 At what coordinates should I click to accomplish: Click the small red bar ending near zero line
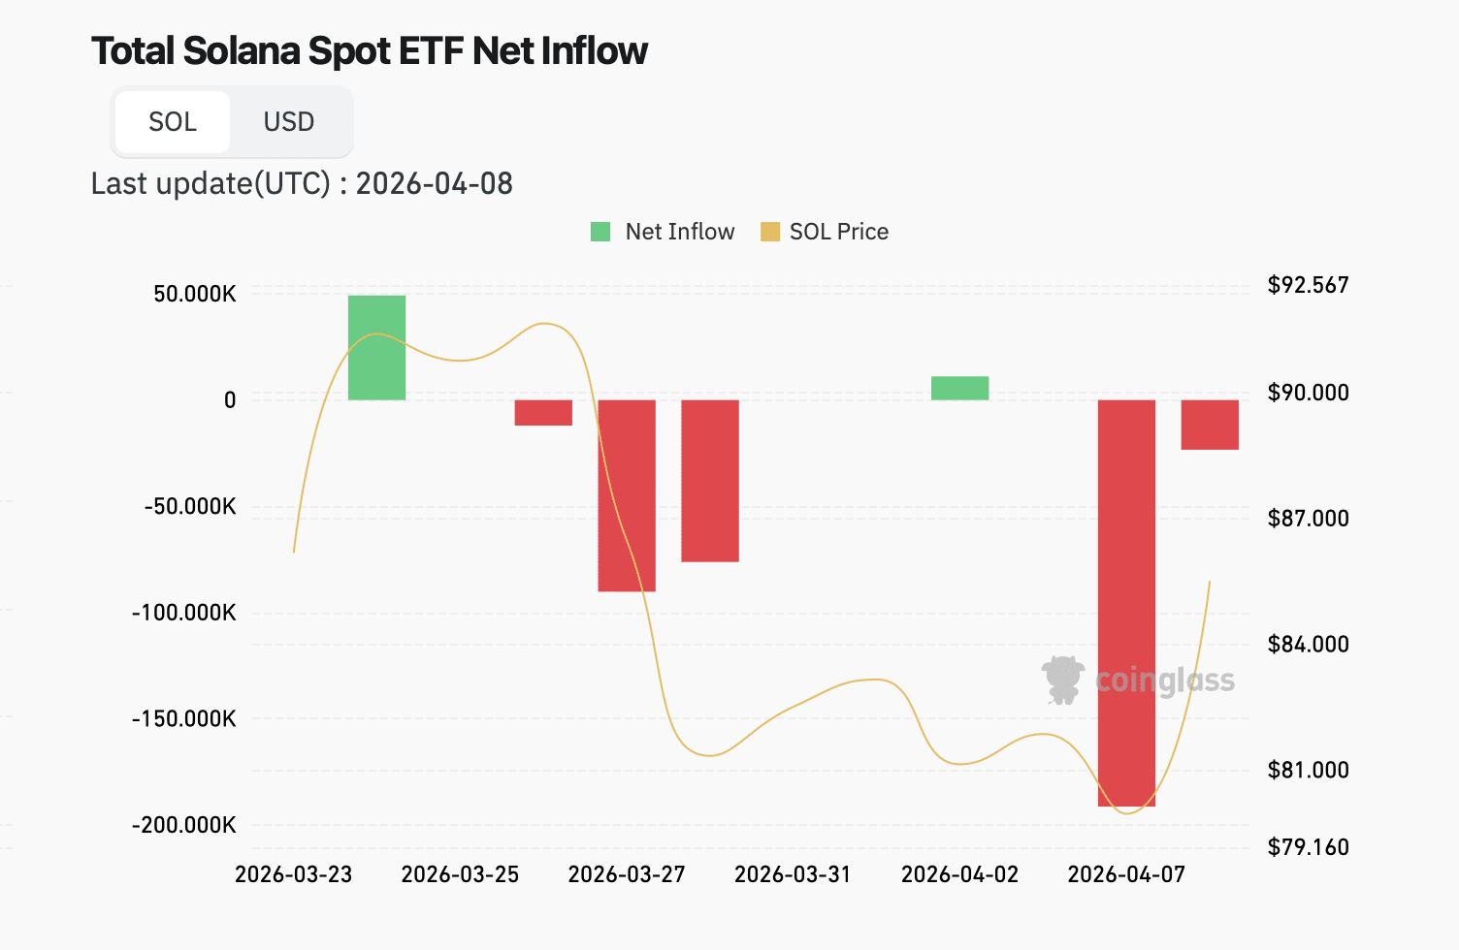click(543, 412)
